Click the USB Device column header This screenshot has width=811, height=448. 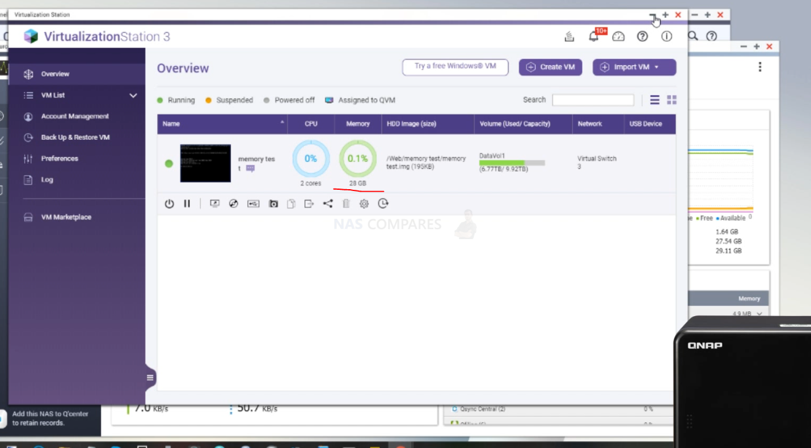(650, 124)
